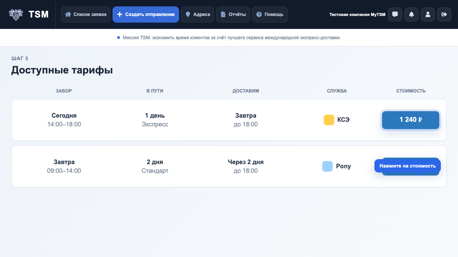Viewport: 458px width, 257px height.
Task: Click the КСЭ service name
Action: click(343, 120)
